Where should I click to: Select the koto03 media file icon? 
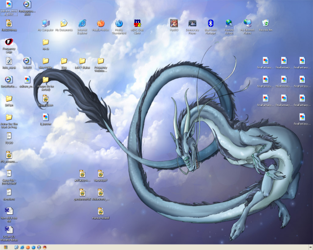click(x=27, y=63)
